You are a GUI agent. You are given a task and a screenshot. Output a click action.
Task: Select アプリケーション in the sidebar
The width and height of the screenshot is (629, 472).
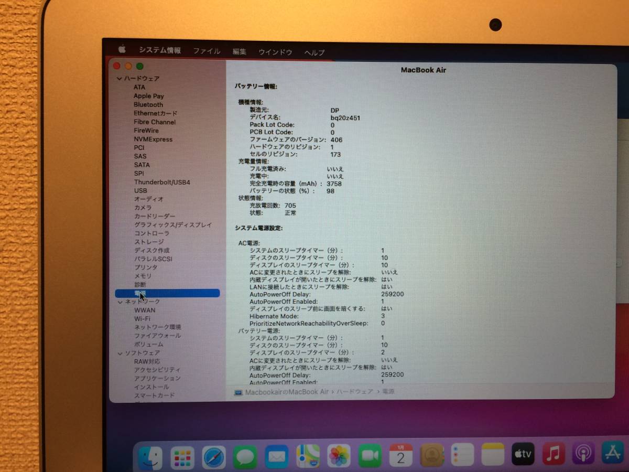click(x=157, y=378)
